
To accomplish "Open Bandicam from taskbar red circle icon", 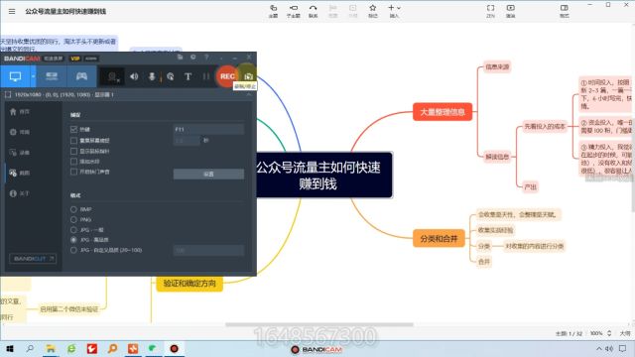I will tap(175, 348).
